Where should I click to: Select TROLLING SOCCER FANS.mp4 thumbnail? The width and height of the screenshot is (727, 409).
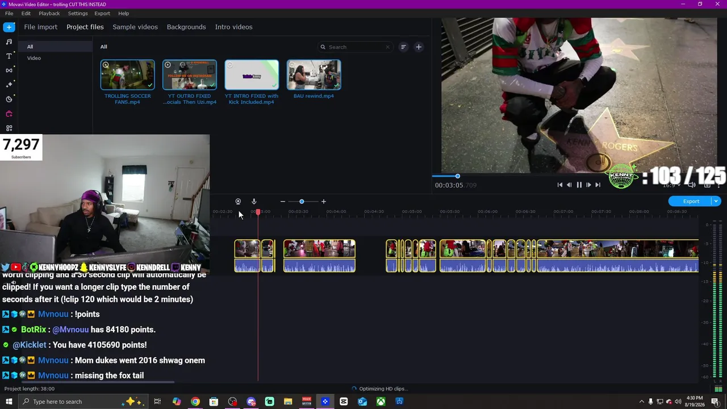127,74
